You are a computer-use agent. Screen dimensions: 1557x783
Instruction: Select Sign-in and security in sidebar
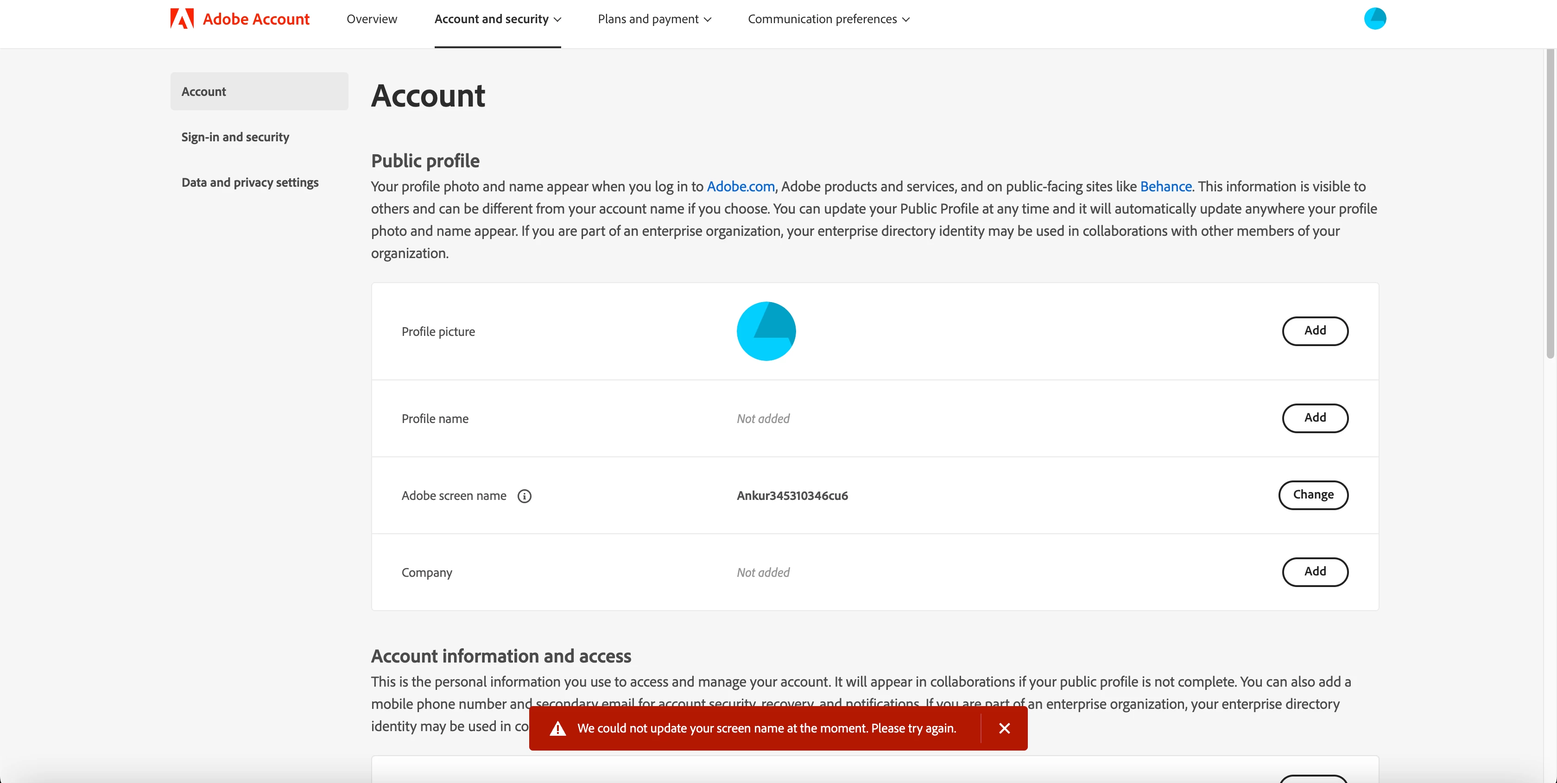(x=235, y=137)
